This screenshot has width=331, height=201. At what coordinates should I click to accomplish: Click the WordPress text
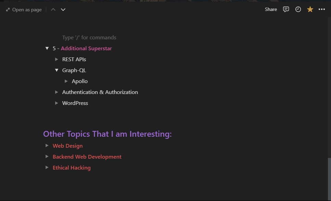[x=75, y=103]
